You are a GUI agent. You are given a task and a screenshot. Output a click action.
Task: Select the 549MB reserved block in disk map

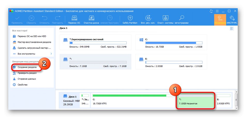tap(85, 100)
